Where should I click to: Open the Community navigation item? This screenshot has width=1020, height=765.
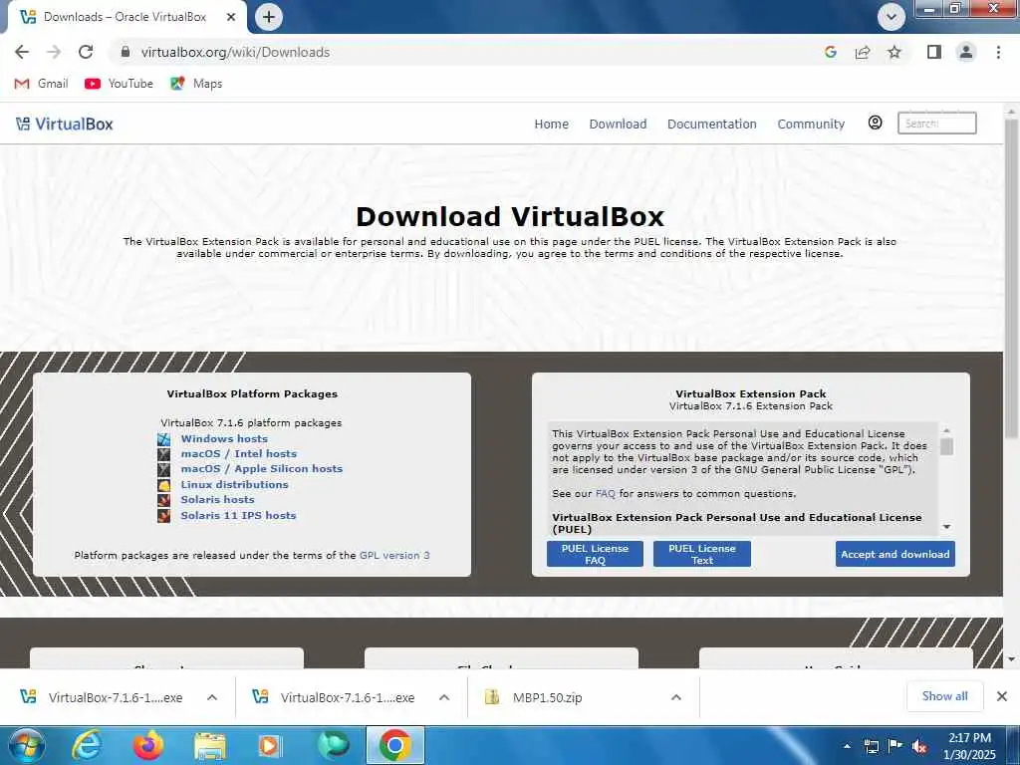[811, 125]
